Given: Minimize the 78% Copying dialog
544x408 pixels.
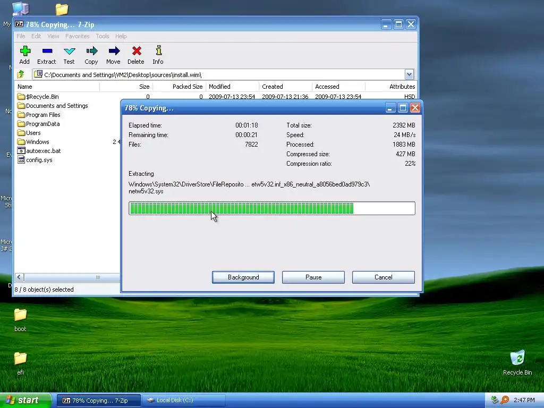Looking at the screenshot, I should [x=390, y=108].
